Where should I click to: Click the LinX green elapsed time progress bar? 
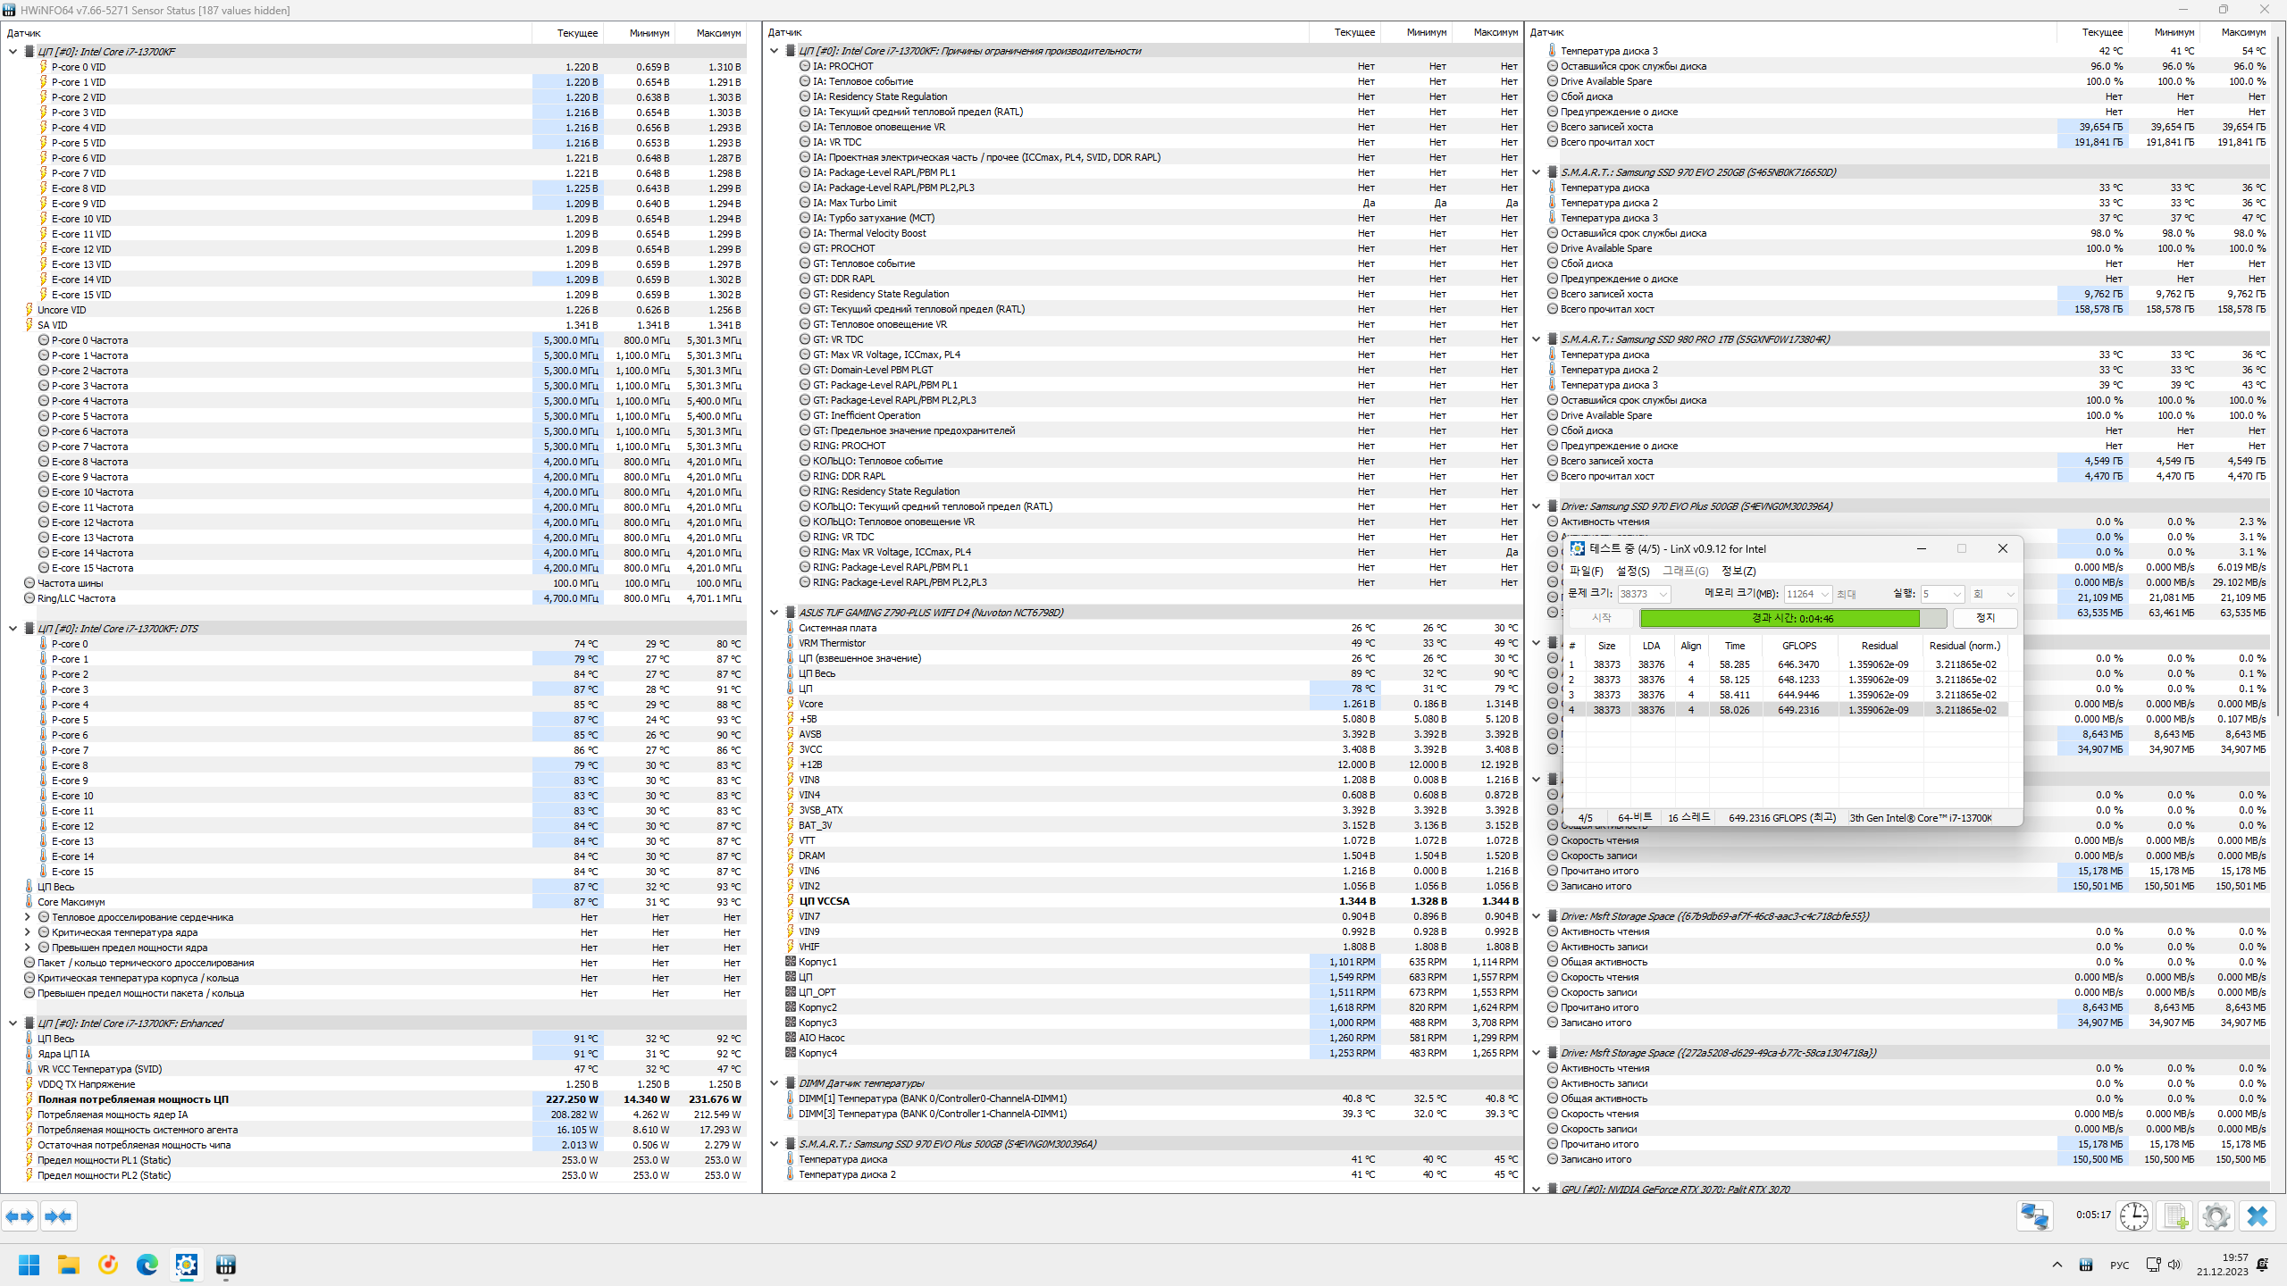click(x=1780, y=618)
